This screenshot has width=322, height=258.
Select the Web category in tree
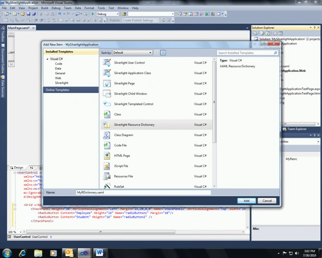point(58,78)
